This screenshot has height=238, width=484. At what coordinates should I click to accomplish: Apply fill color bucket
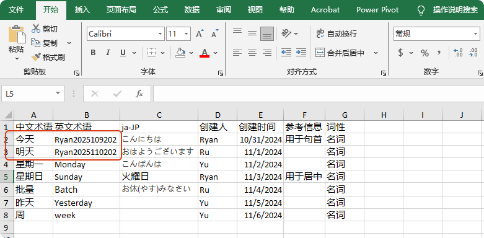tap(180, 53)
